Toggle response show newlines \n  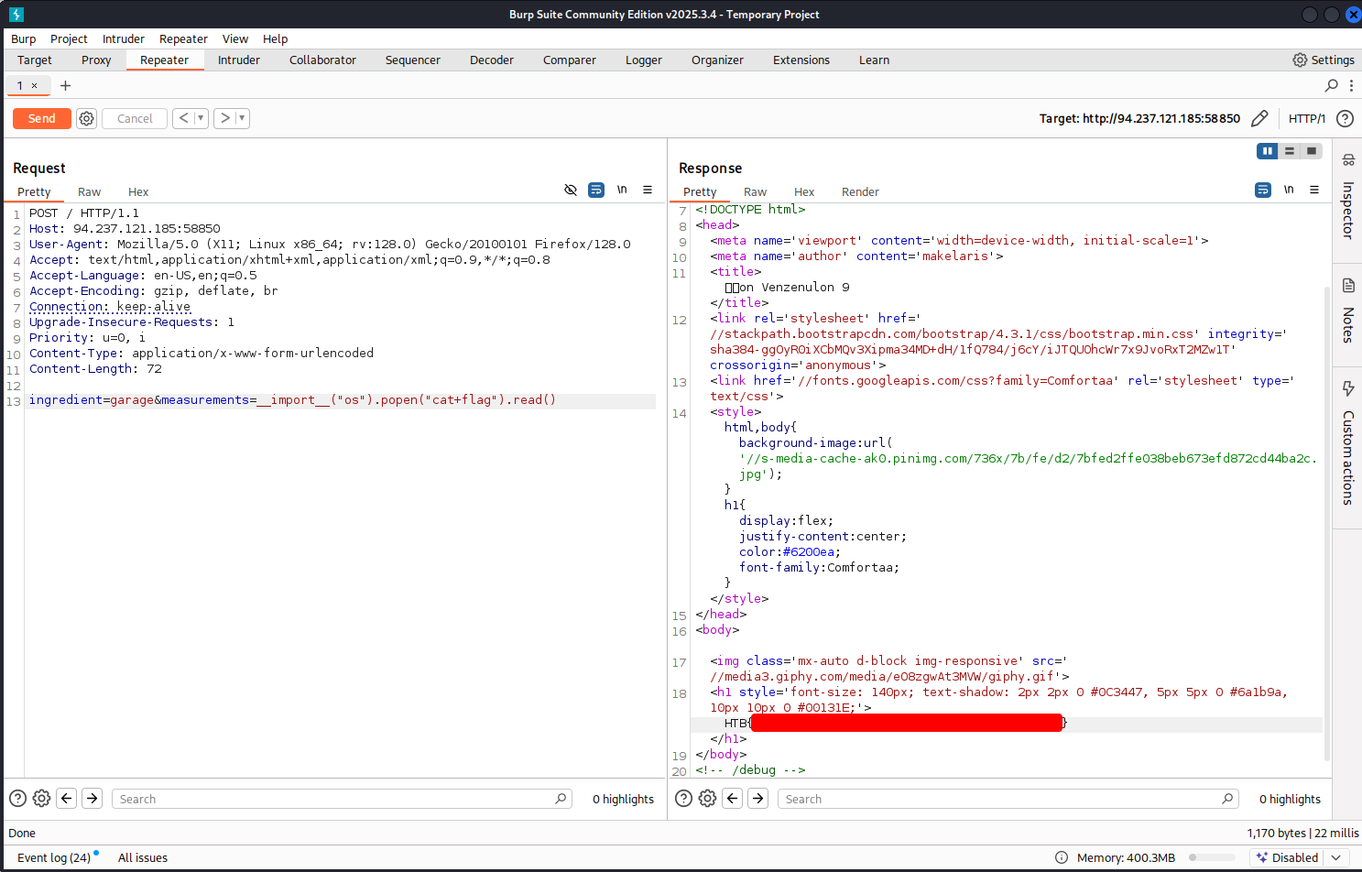click(1289, 190)
